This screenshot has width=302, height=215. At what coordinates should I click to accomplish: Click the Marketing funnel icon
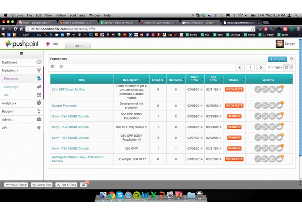(39, 70)
